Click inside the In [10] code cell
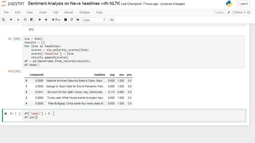 (134, 52)
